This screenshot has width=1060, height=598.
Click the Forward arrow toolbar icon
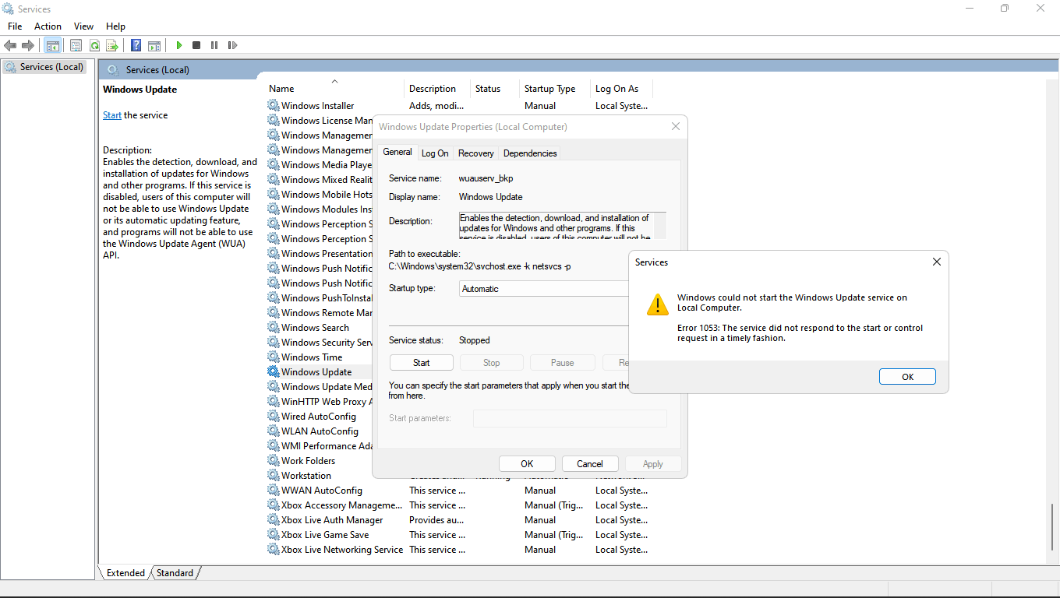coord(28,45)
